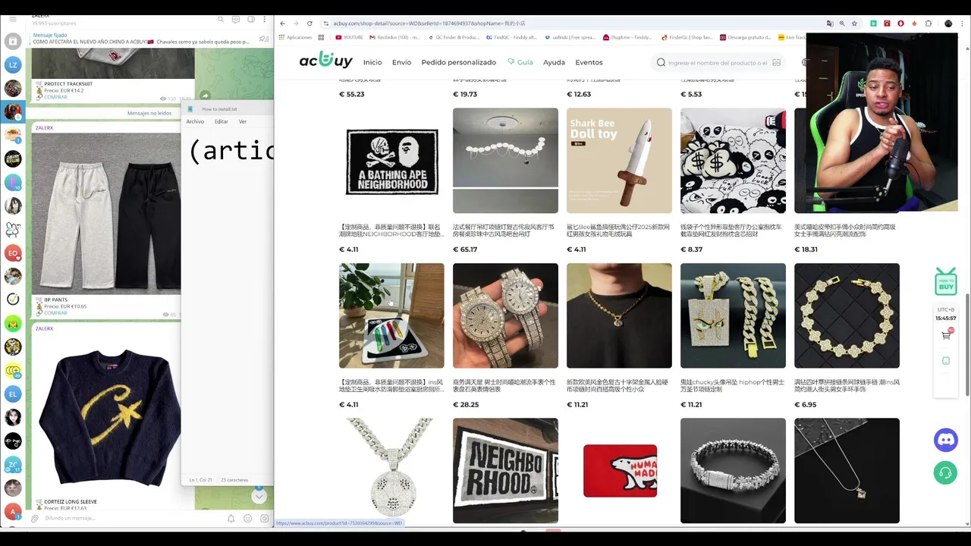Image resolution: width=971 pixels, height=546 pixels.
Task: Toggle Telegram notification bell for broadcast
Action: (x=231, y=519)
